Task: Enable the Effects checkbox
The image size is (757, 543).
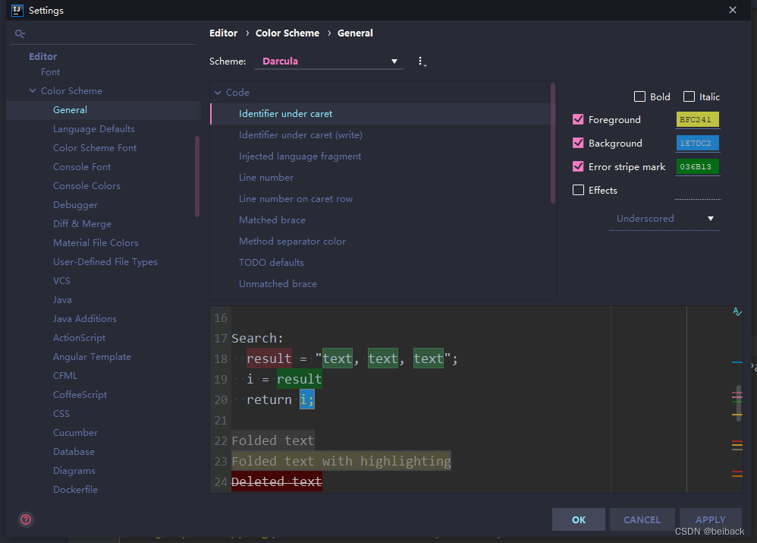Action: 578,190
